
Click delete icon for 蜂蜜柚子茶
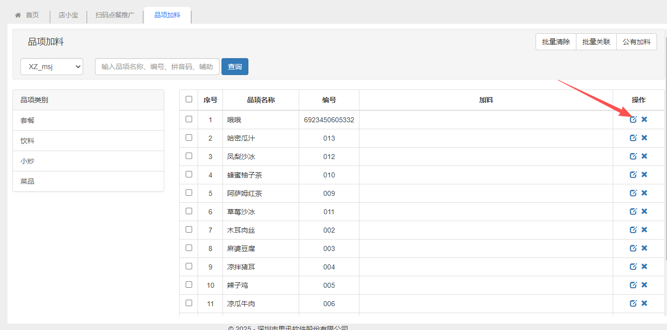point(644,174)
